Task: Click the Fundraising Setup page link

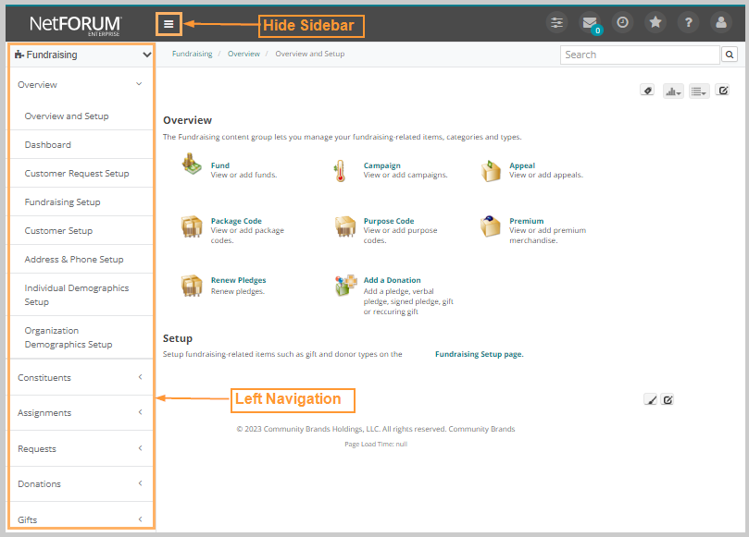Action: coord(479,353)
